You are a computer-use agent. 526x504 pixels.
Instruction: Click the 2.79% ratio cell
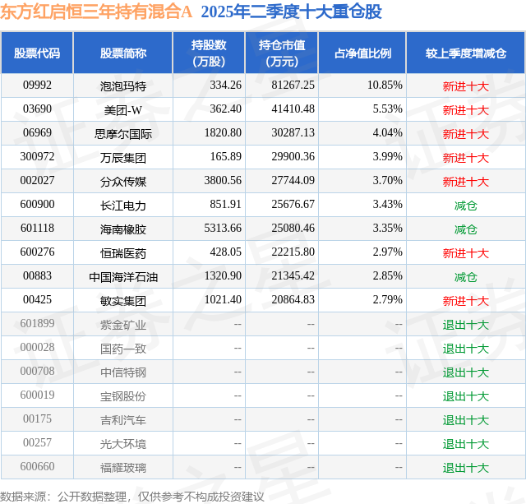click(x=387, y=299)
